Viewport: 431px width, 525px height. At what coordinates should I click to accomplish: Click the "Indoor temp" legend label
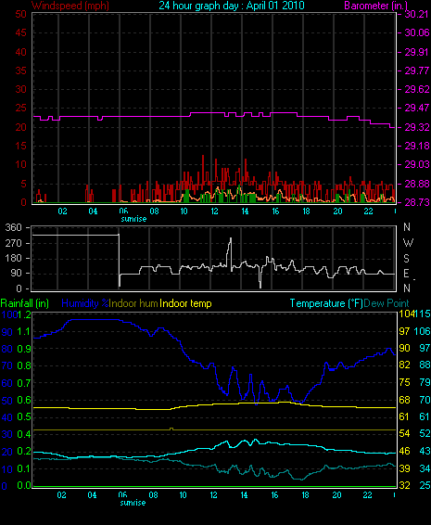[185, 303]
